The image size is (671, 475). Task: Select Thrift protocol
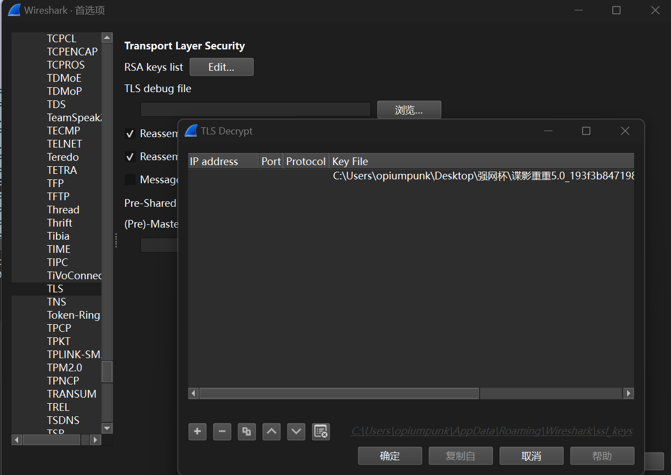pos(60,223)
